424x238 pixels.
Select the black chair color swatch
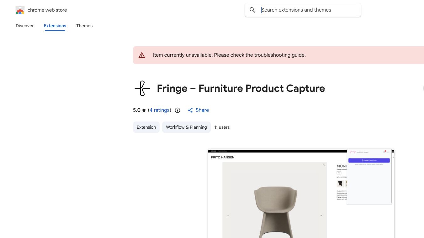coord(340,184)
